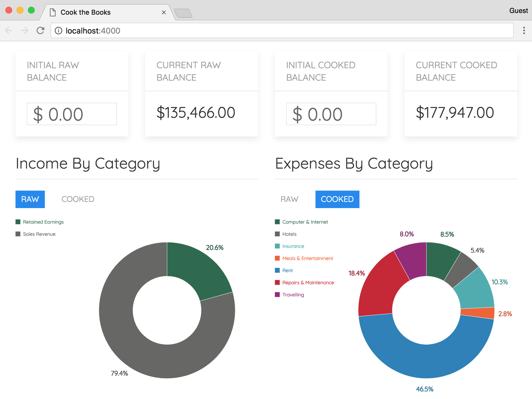Click the browser reload icon

click(41, 30)
